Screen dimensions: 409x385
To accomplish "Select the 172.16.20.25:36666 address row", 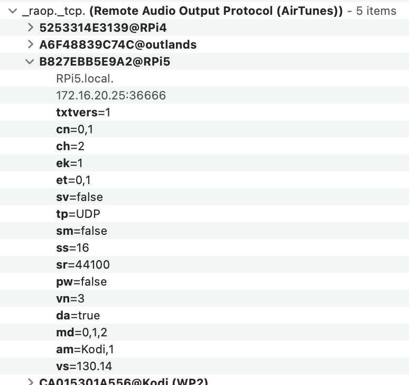I will tap(204, 95).
